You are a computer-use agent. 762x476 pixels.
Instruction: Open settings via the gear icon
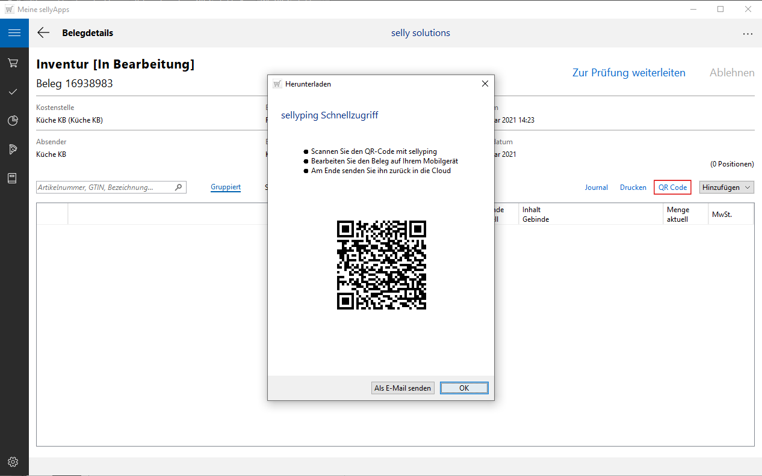[13, 462]
